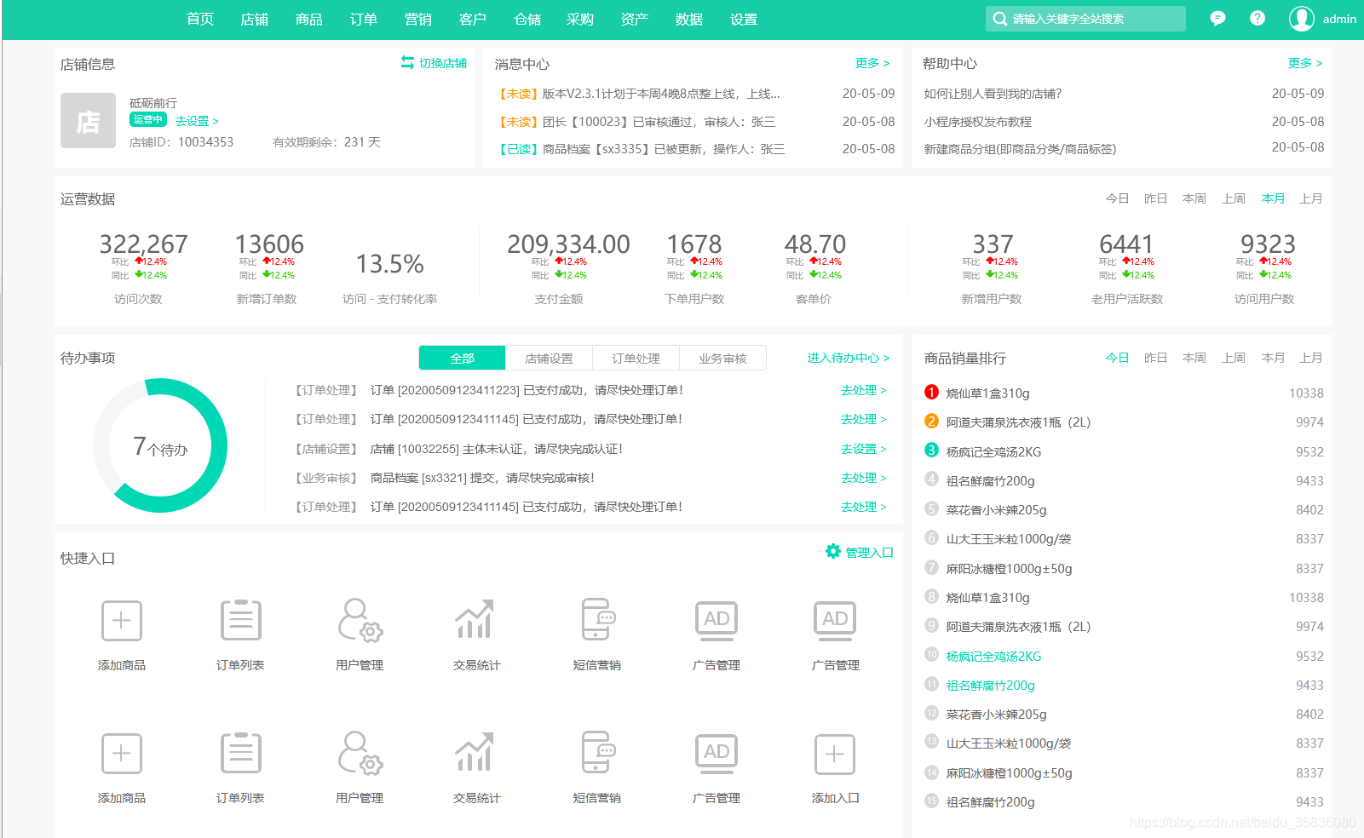The image size is (1364, 838).
Task: Open 设置 in top navigation
Action: [744, 19]
